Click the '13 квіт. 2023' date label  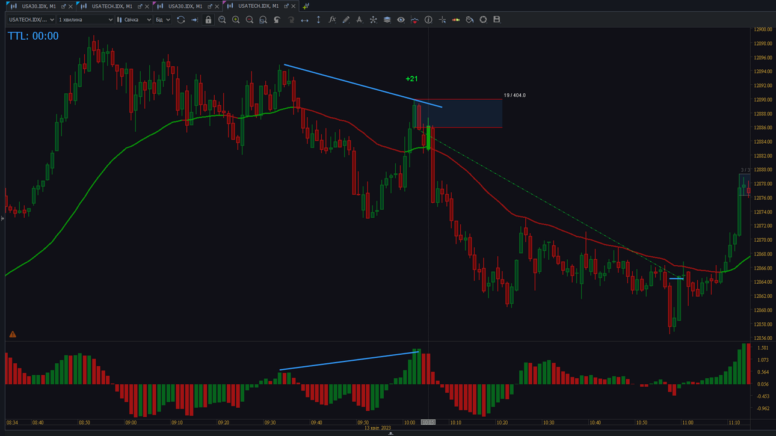[x=378, y=428]
